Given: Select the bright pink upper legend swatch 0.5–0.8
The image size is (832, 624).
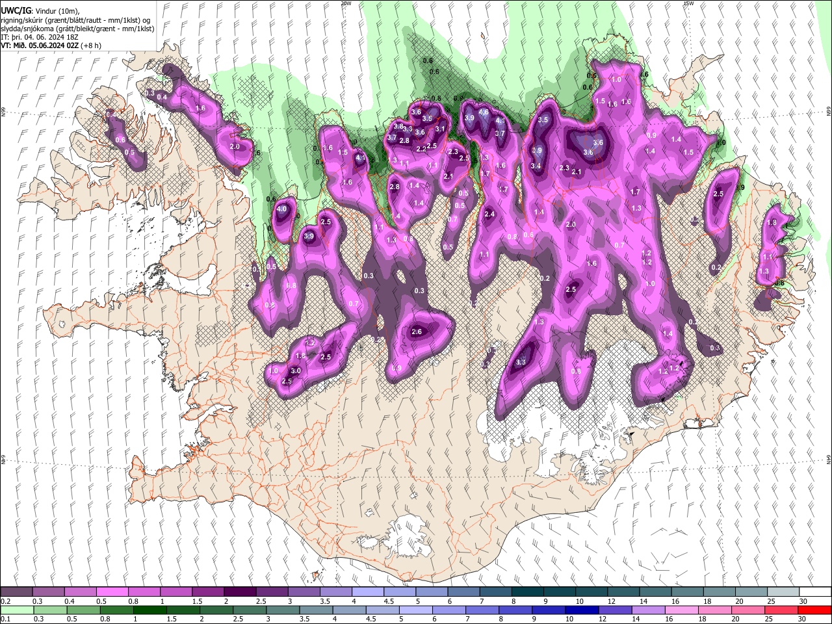Looking at the screenshot, I should click(x=112, y=592).
